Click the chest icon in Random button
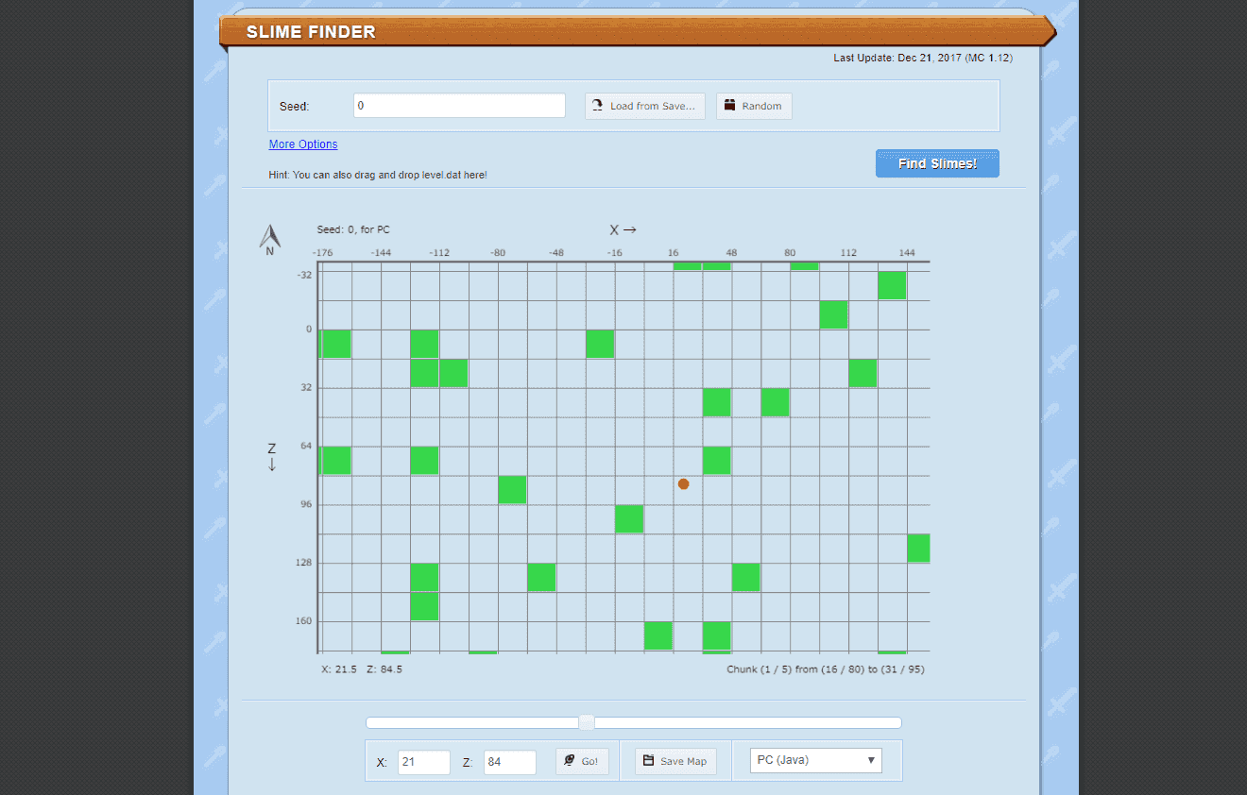Viewport: 1247px width, 795px height. click(730, 106)
